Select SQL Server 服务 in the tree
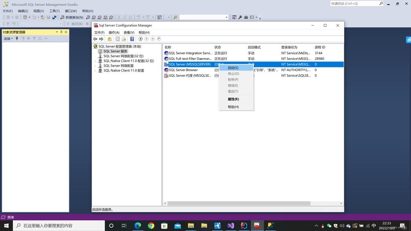Screen dimensions: 411x231 tap(115, 51)
